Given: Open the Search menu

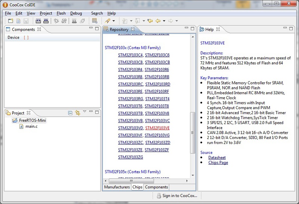Looking at the screenshot, I should pos(97,13).
